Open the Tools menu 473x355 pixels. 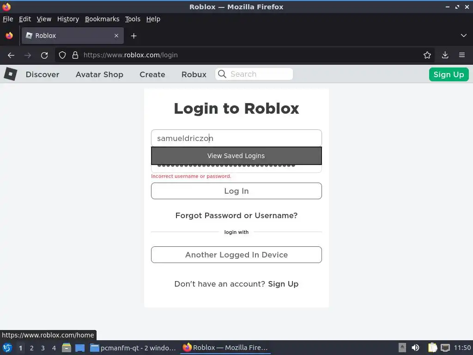point(133,19)
